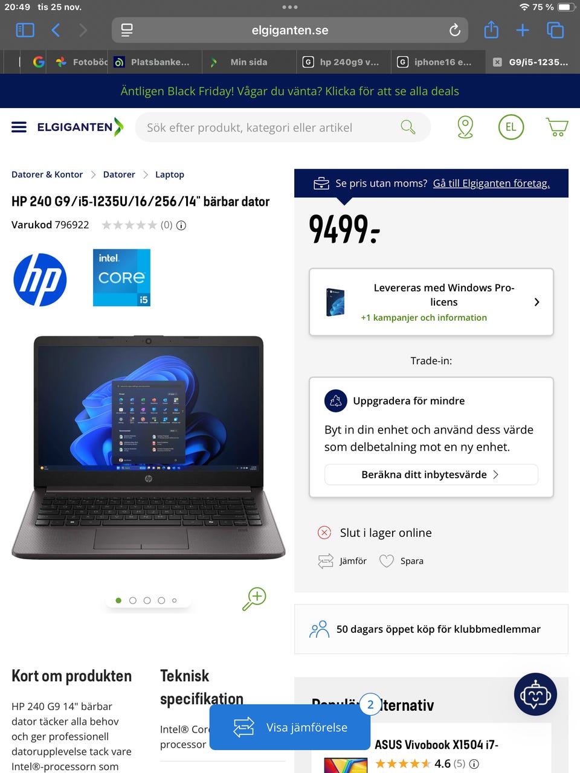
Task: Open the rating info icon next to (0)
Action: point(181,225)
